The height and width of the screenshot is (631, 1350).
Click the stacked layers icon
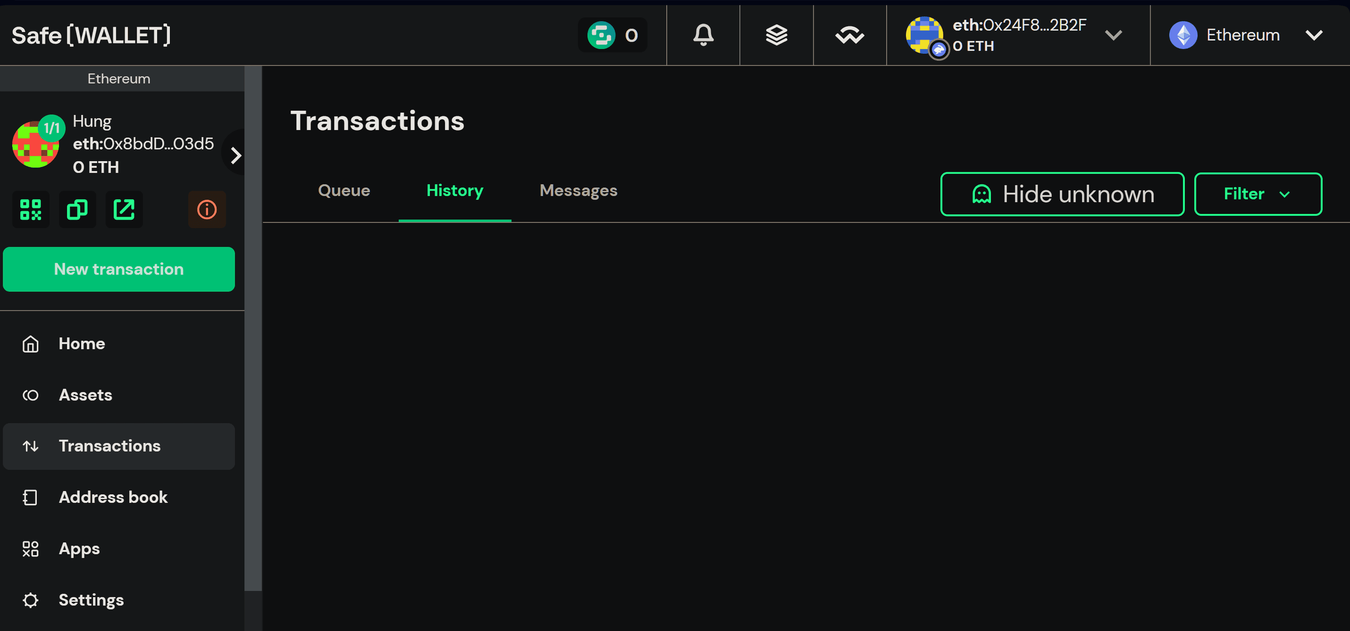tap(776, 34)
